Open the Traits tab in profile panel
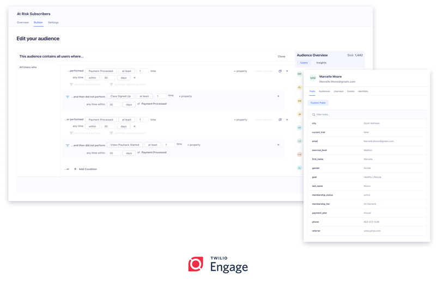Screen dimensions: 436x287 312,91
